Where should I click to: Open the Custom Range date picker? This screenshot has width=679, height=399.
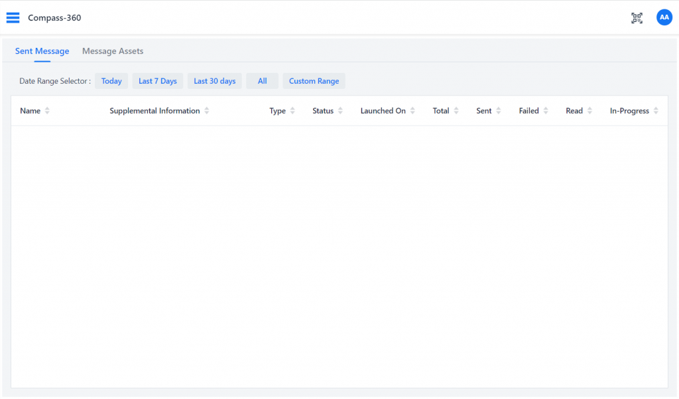[314, 81]
